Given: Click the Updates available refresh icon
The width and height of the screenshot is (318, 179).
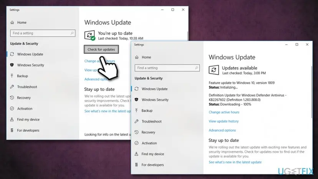Looking at the screenshot, I should (x=214, y=70).
